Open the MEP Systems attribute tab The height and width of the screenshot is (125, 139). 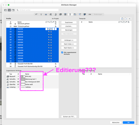[80, 15]
